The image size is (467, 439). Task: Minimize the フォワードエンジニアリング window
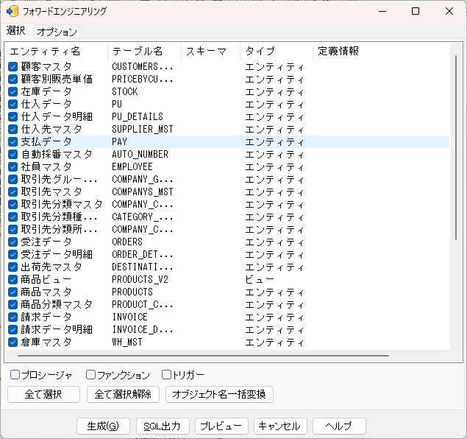click(382, 11)
